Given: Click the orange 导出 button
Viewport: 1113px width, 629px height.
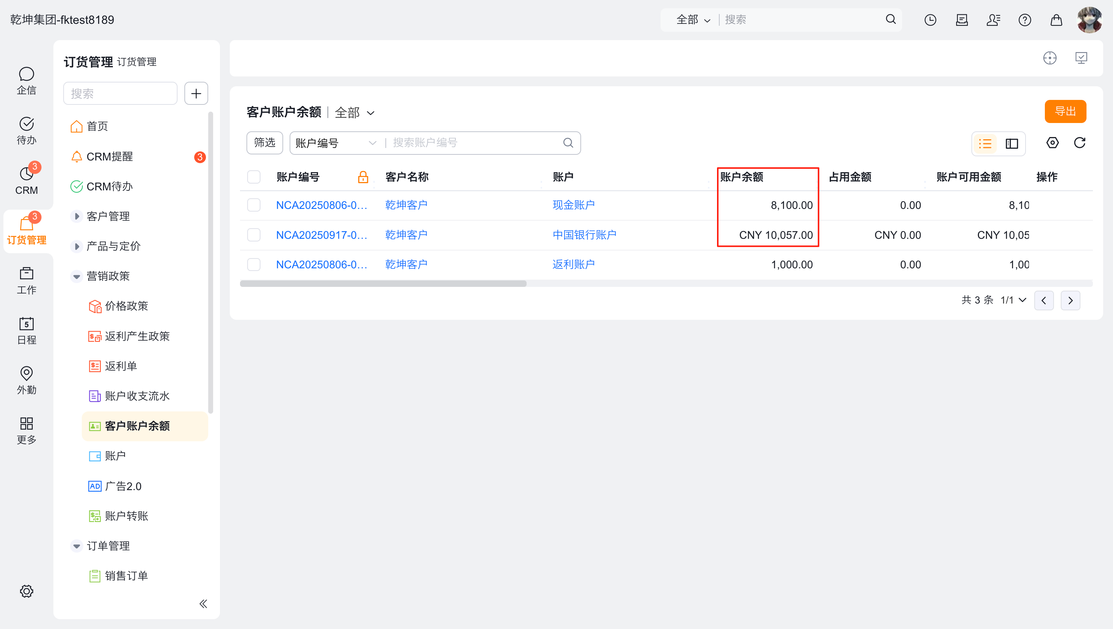Looking at the screenshot, I should (x=1065, y=112).
